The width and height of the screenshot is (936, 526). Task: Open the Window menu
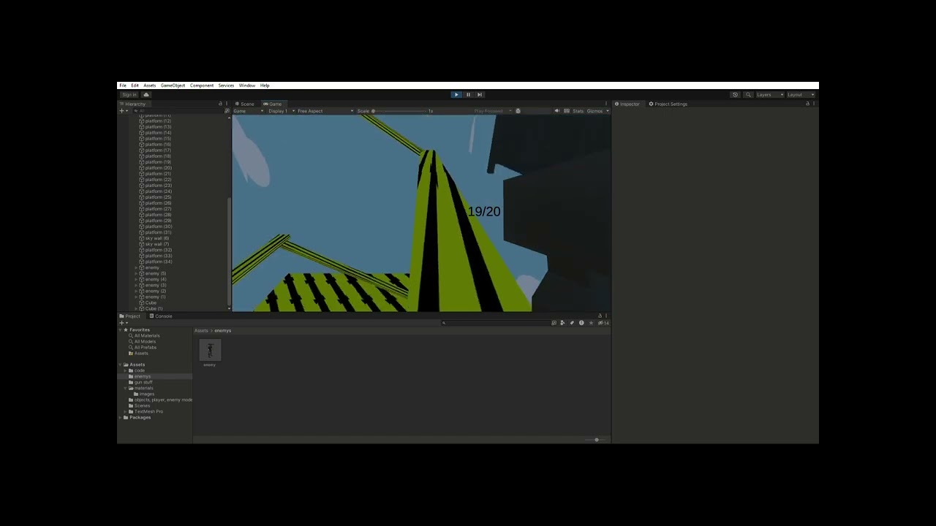[247, 85]
